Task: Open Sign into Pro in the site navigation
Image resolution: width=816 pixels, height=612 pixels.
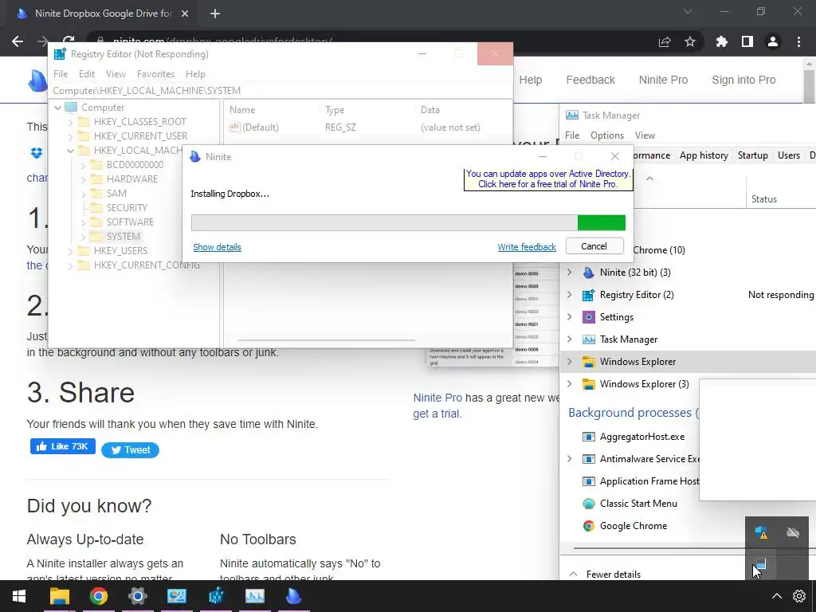Action: 743,80
